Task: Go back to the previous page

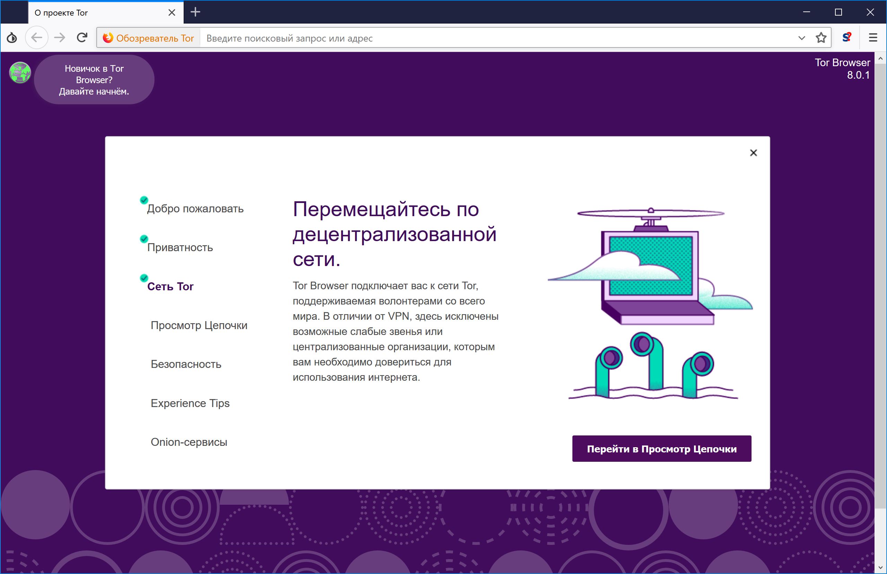Action: tap(36, 38)
